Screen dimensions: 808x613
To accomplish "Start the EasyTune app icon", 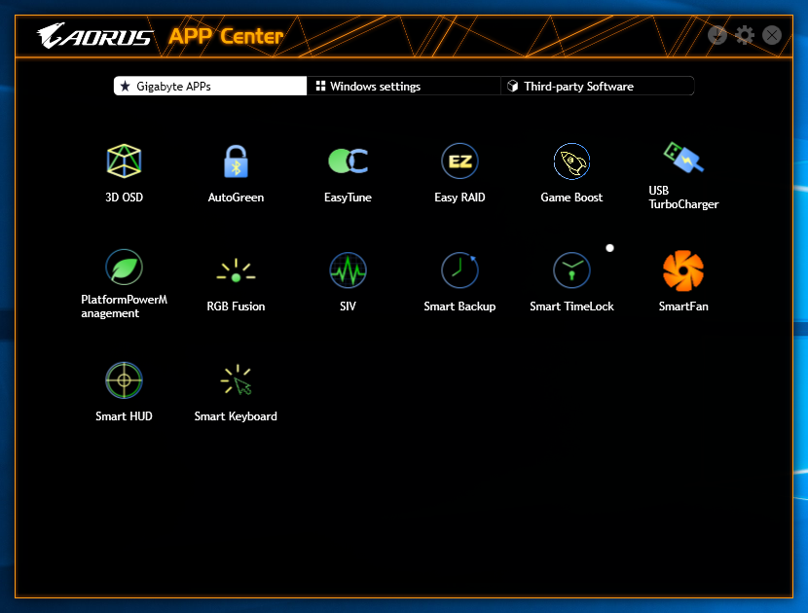I will point(348,162).
